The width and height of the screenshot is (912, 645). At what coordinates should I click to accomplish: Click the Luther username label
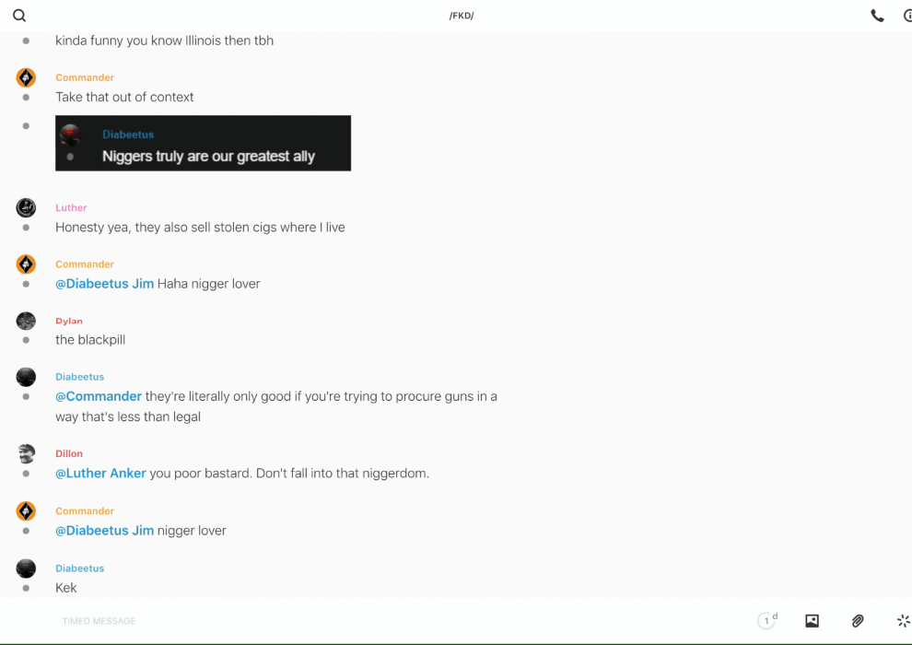71,208
